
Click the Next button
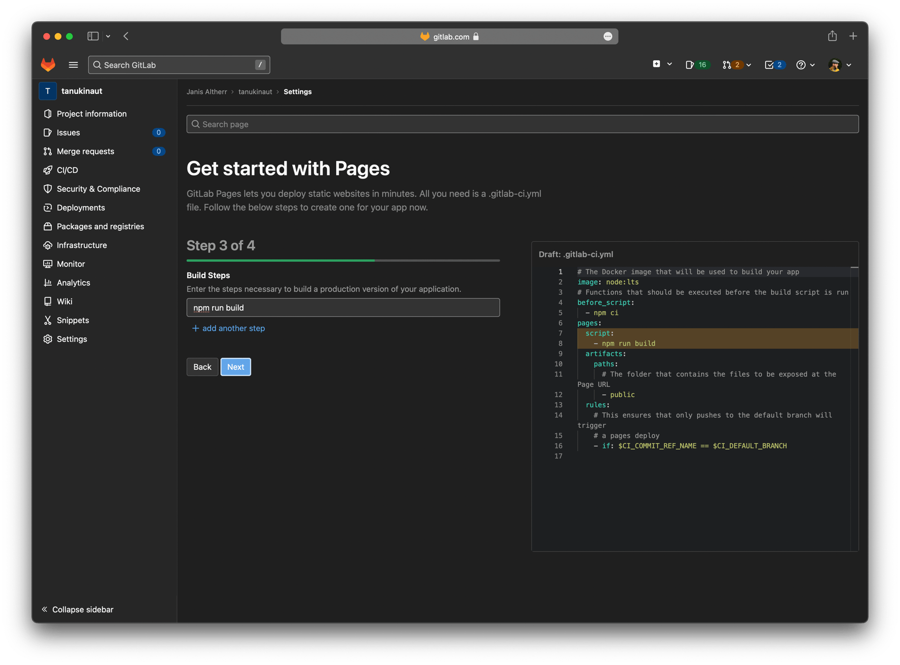coord(235,366)
